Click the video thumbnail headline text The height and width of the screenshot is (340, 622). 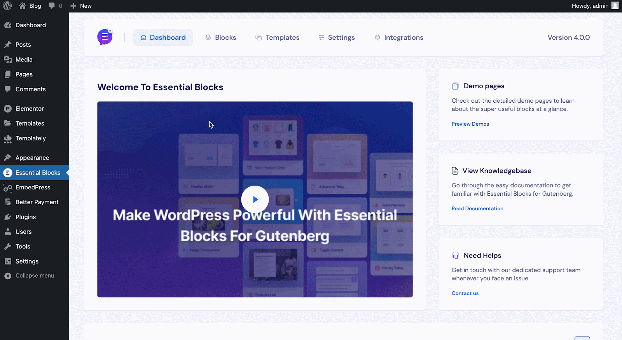click(x=255, y=226)
